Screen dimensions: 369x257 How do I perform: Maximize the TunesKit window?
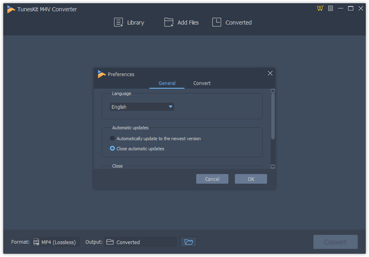(350, 8)
